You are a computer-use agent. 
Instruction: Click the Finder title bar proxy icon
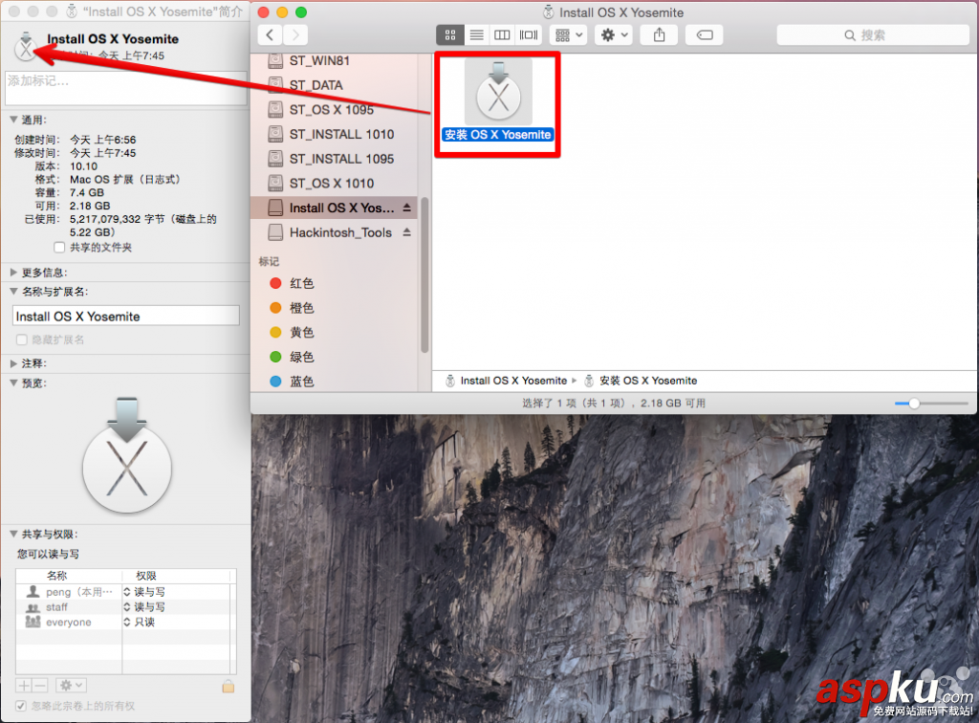click(548, 11)
